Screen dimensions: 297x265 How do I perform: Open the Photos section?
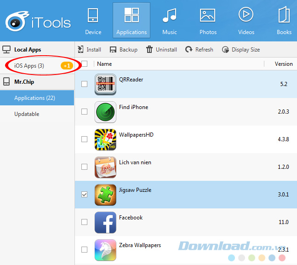(208, 21)
